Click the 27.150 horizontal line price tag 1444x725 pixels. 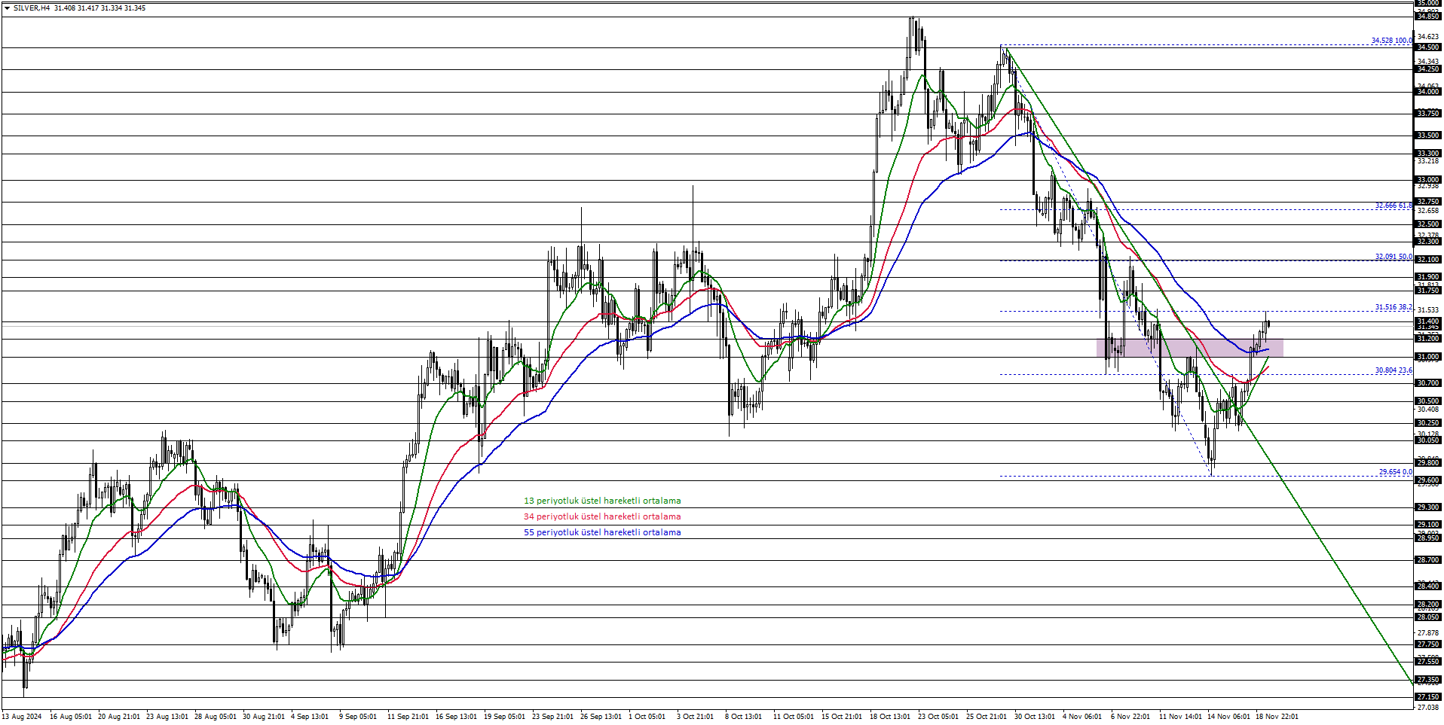(1428, 697)
